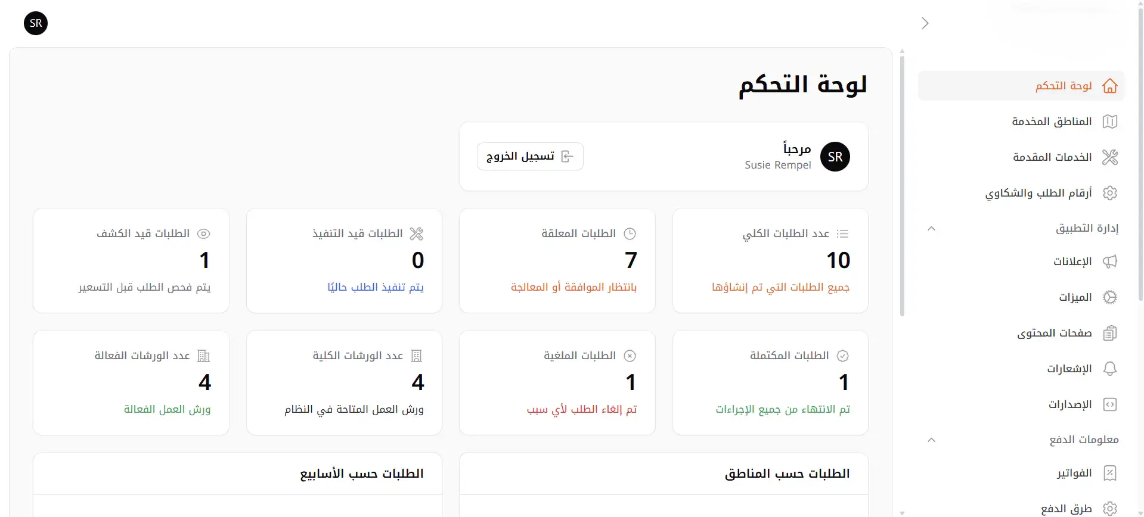
Task: Open the SR avatar menu in the top bar
Action: coord(36,23)
